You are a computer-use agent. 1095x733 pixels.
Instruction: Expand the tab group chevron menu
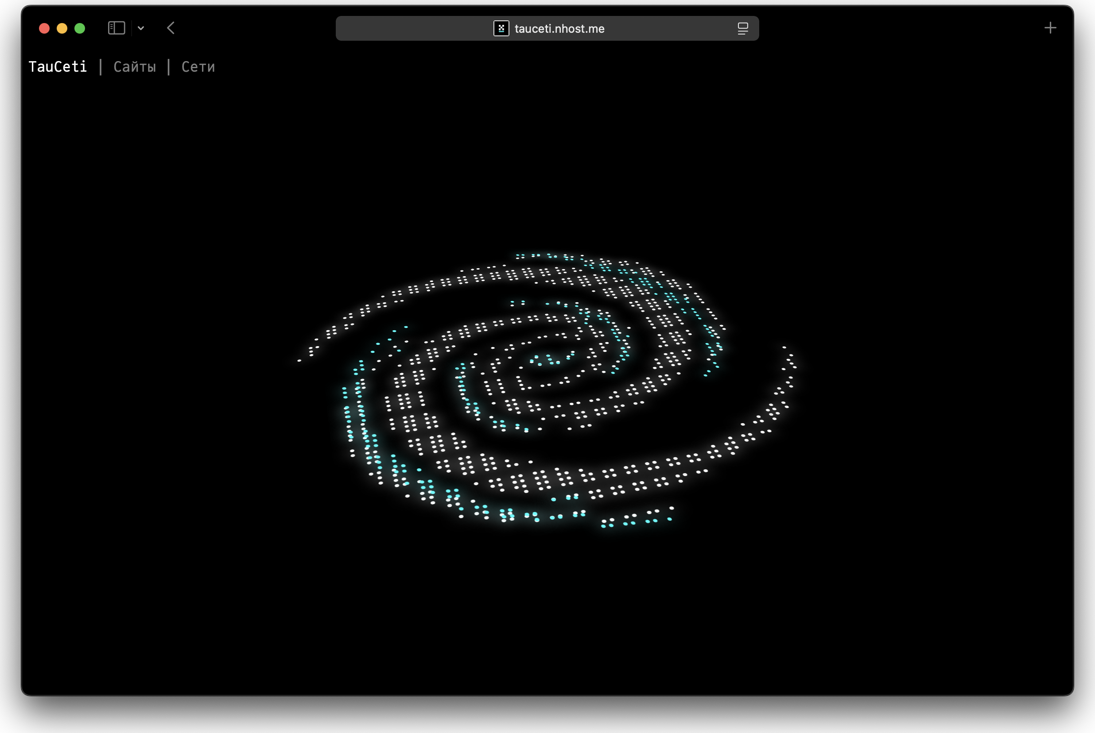point(141,28)
